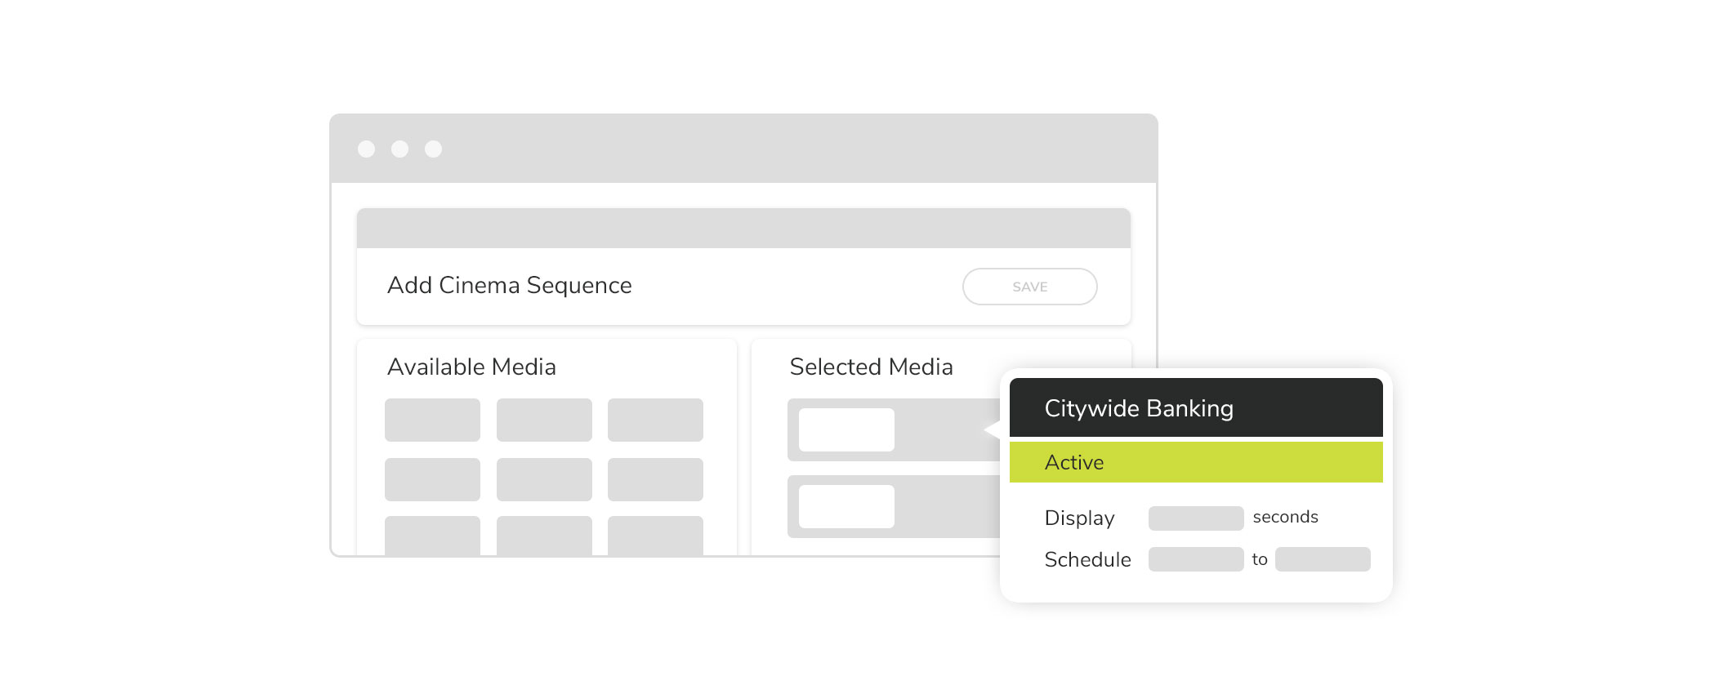Click the third window control dot
Viewport: 1709px width, 685px height.
[433, 149]
